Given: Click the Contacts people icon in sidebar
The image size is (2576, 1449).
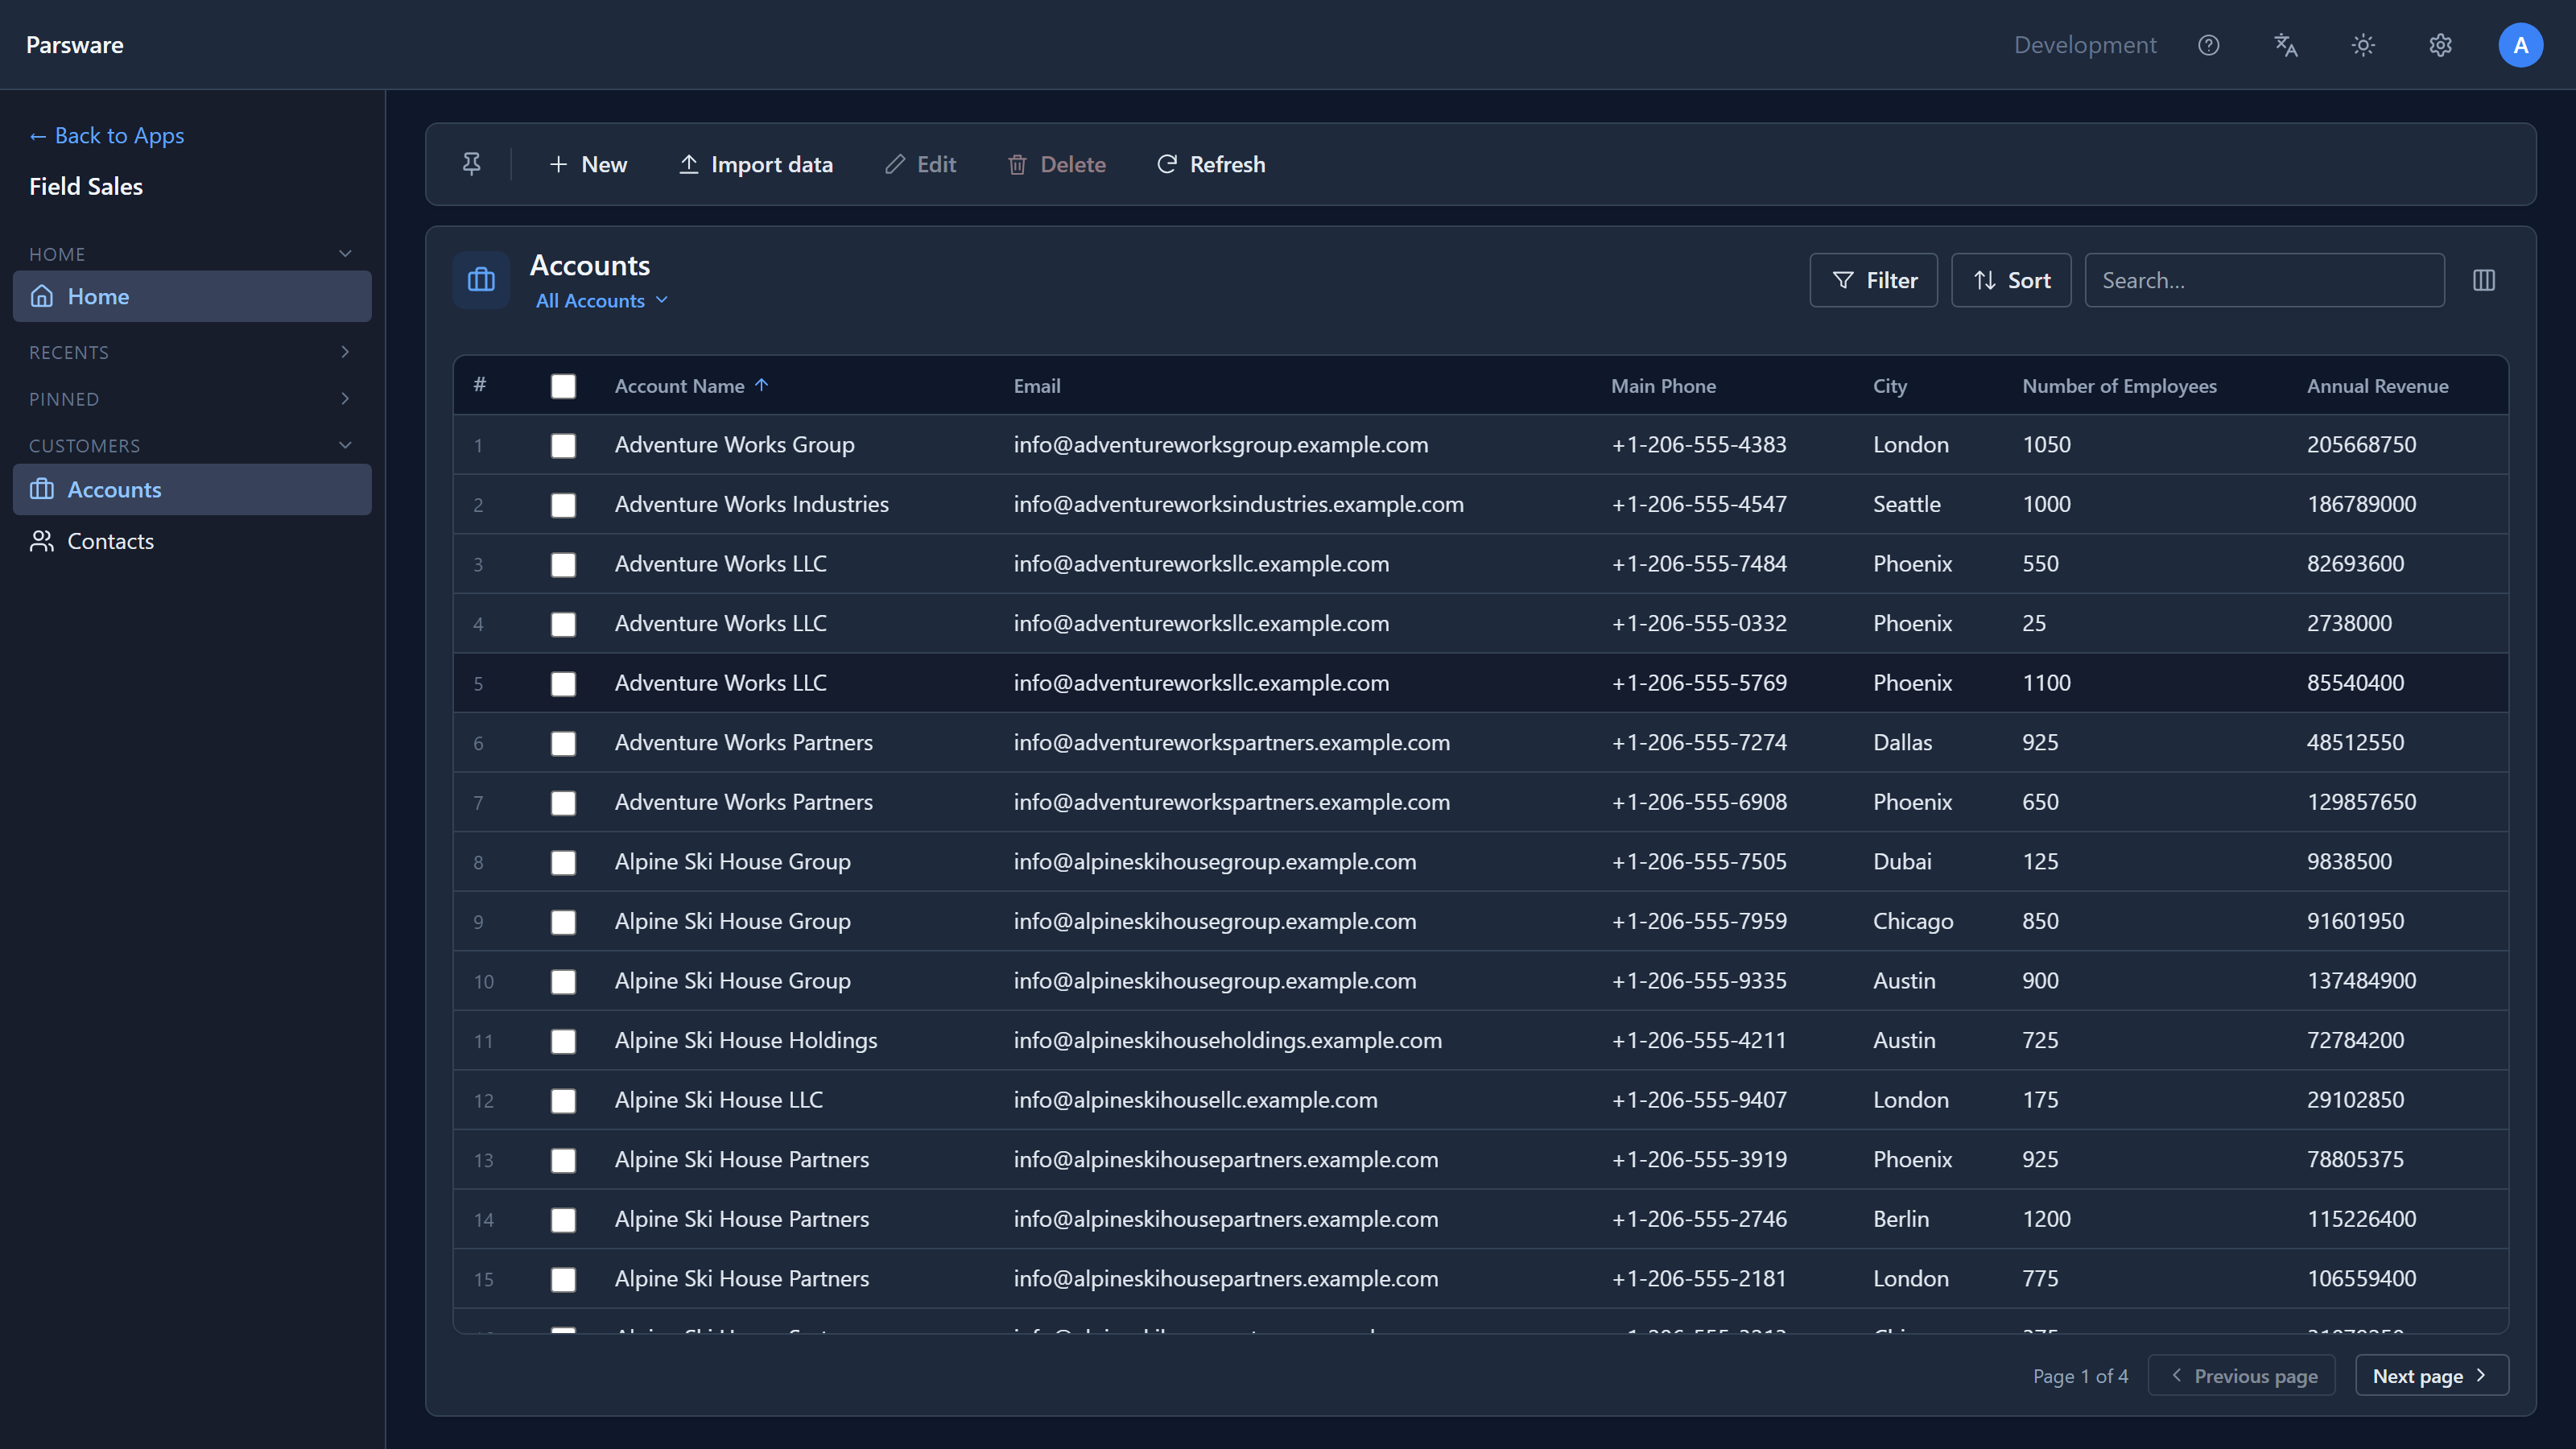Looking at the screenshot, I should pos(42,541).
